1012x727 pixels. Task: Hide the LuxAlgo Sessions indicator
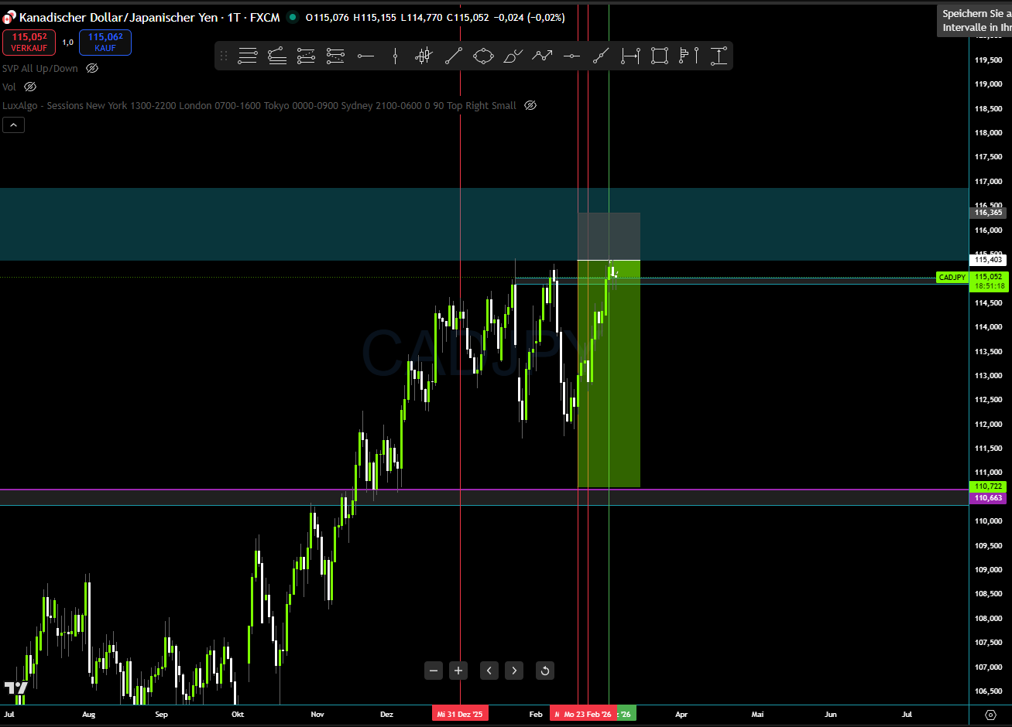[x=530, y=105]
